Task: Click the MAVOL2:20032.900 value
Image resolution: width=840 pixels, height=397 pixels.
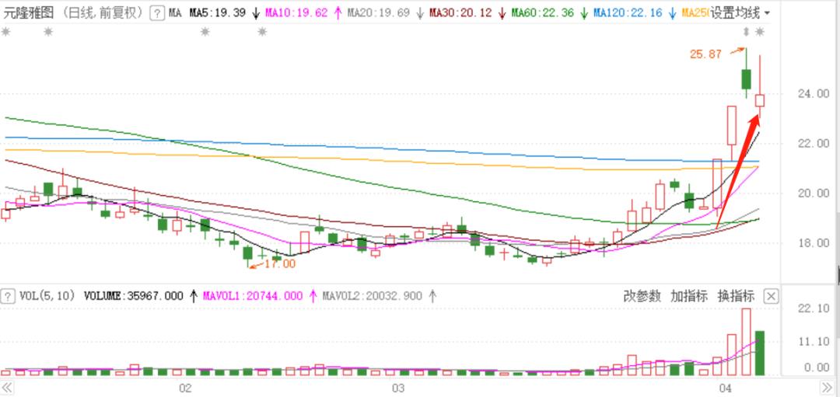Action: click(372, 296)
